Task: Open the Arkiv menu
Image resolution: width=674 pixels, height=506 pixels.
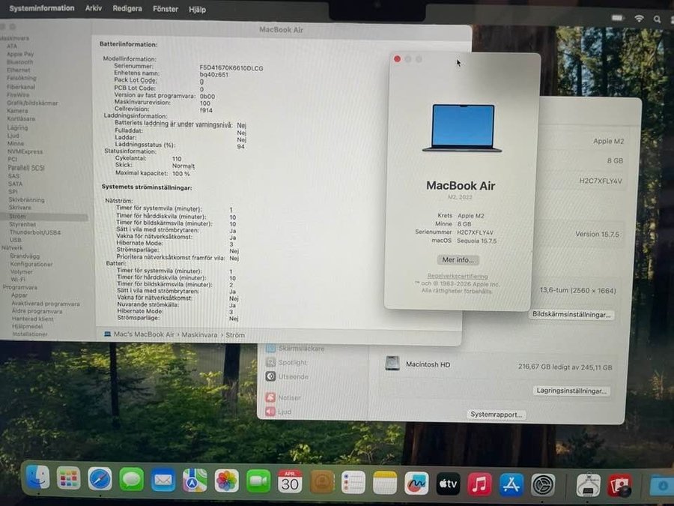Action: tap(94, 8)
